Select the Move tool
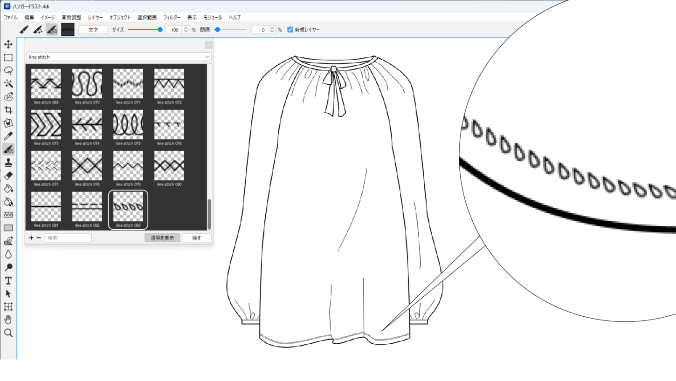The width and height of the screenshot is (676, 381). pos(8,44)
